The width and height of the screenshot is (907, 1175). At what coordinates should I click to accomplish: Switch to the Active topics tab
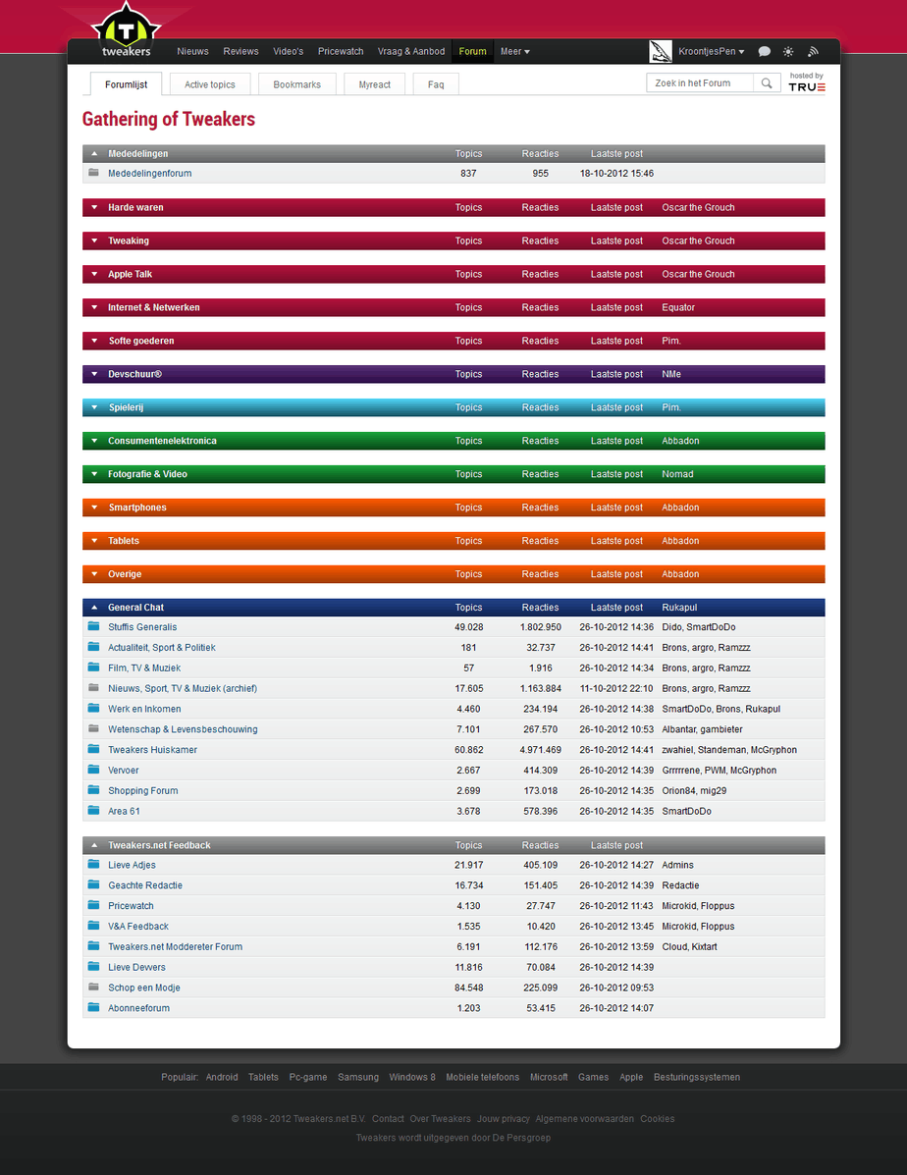pos(210,84)
